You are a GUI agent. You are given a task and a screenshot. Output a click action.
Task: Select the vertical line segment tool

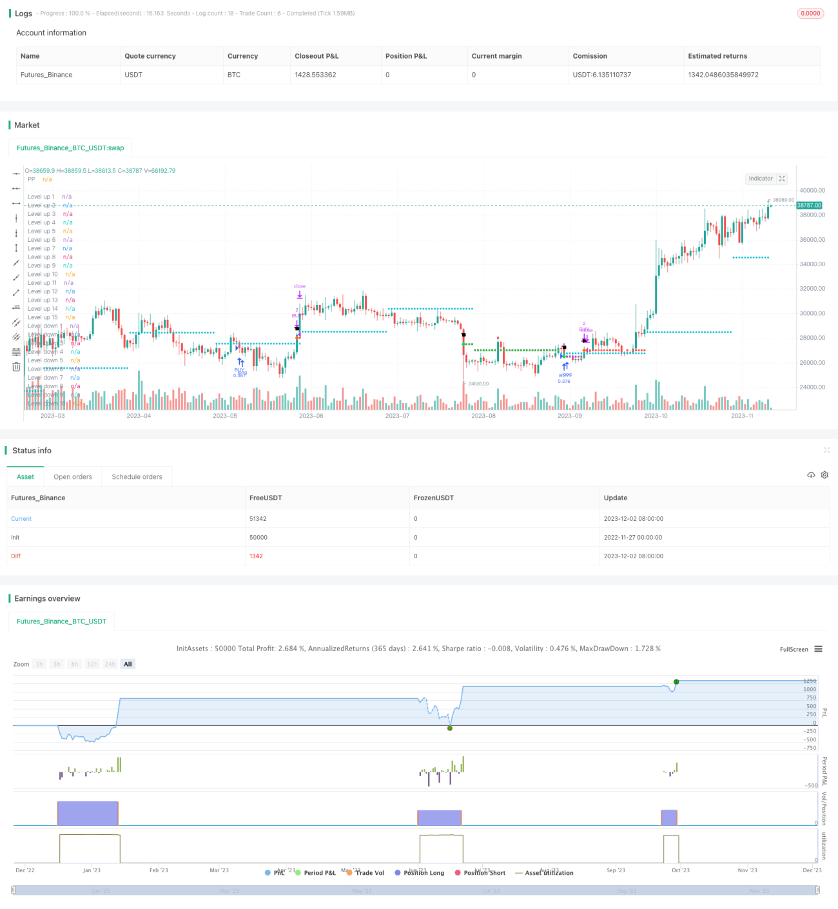[16, 248]
